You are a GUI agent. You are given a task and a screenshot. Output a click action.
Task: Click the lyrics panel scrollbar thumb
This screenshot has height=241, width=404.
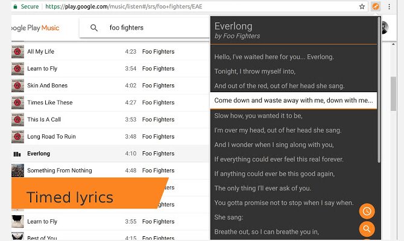379,90
